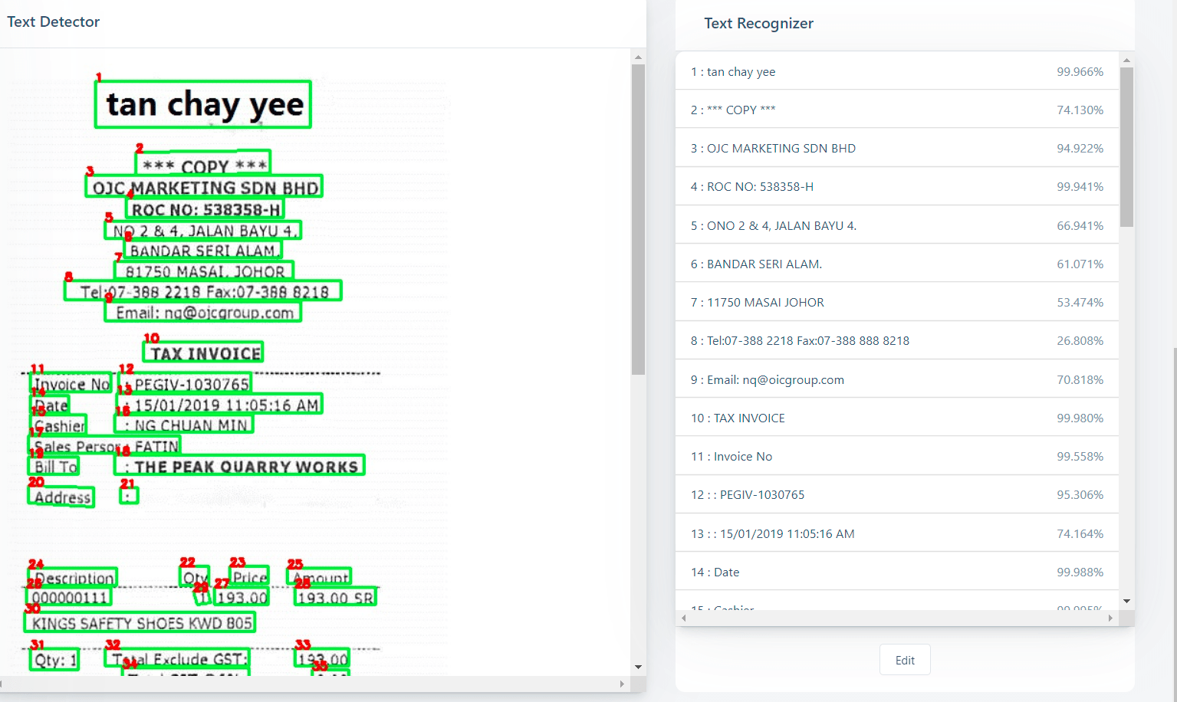Click the Text Detector scroll-up arrow
Screen dimensions: 1177x702
638,57
